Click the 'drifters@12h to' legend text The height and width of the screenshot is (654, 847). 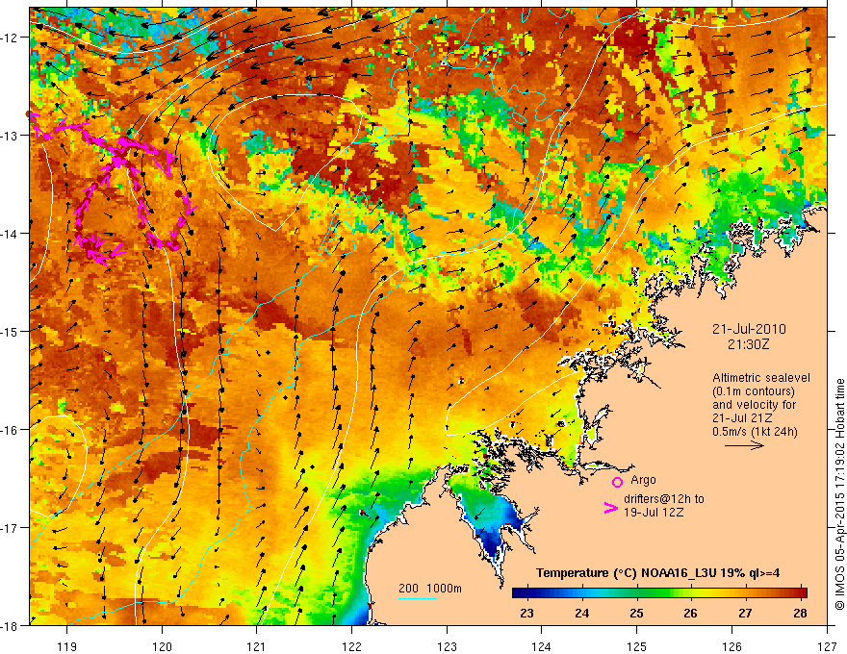click(x=664, y=499)
